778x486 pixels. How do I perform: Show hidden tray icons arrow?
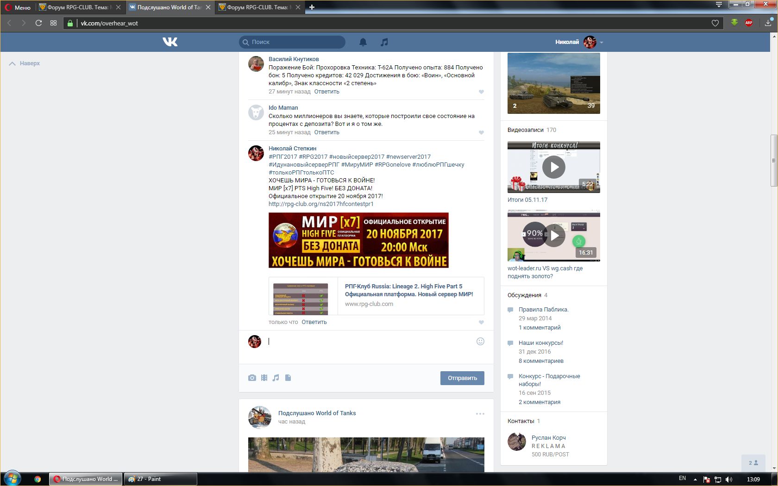click(695, 479)
